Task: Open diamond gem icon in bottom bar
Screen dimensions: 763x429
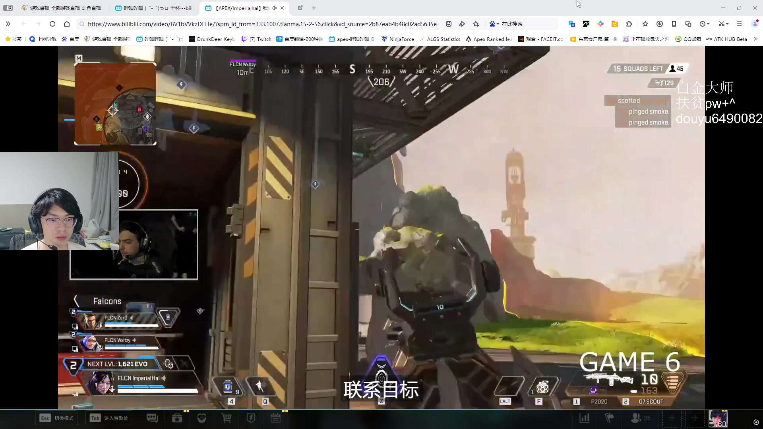Action: (x=202, y=418)
